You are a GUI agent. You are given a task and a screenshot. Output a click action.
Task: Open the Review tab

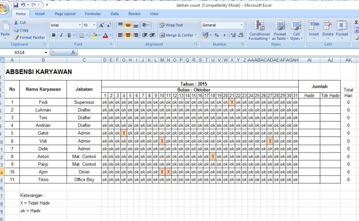click(x=134, y=14)
